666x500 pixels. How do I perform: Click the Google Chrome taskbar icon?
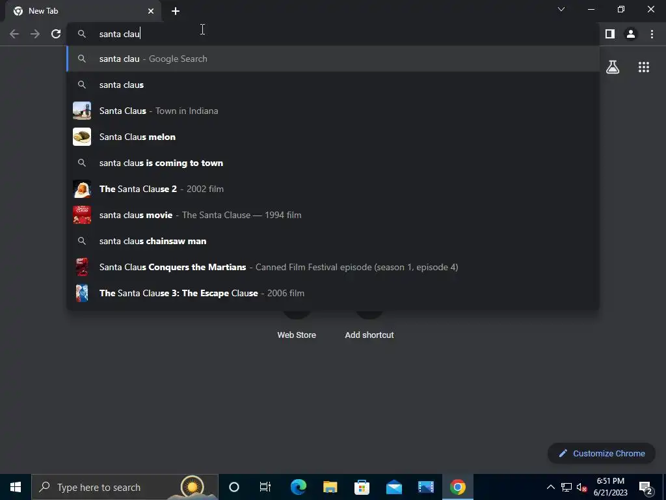pyautogui.click(x=457, y=487)
